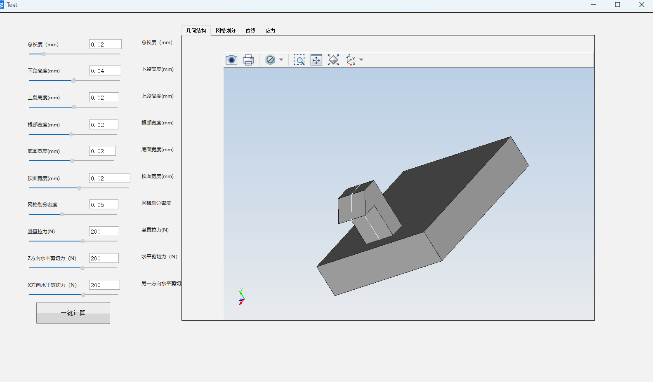Click the 网格划分密度 slider handle
Viewport: 653px width, 382px height.
pos(62,214)
